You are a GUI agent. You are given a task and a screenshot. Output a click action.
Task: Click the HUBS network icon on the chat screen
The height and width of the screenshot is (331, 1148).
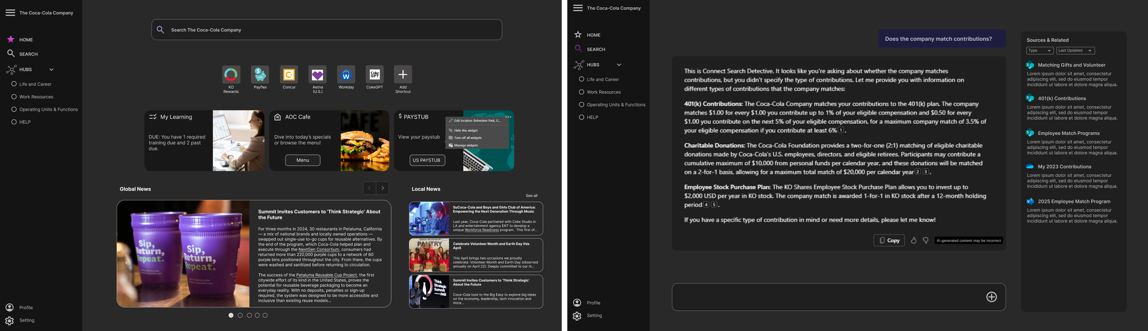coord(579,65)
